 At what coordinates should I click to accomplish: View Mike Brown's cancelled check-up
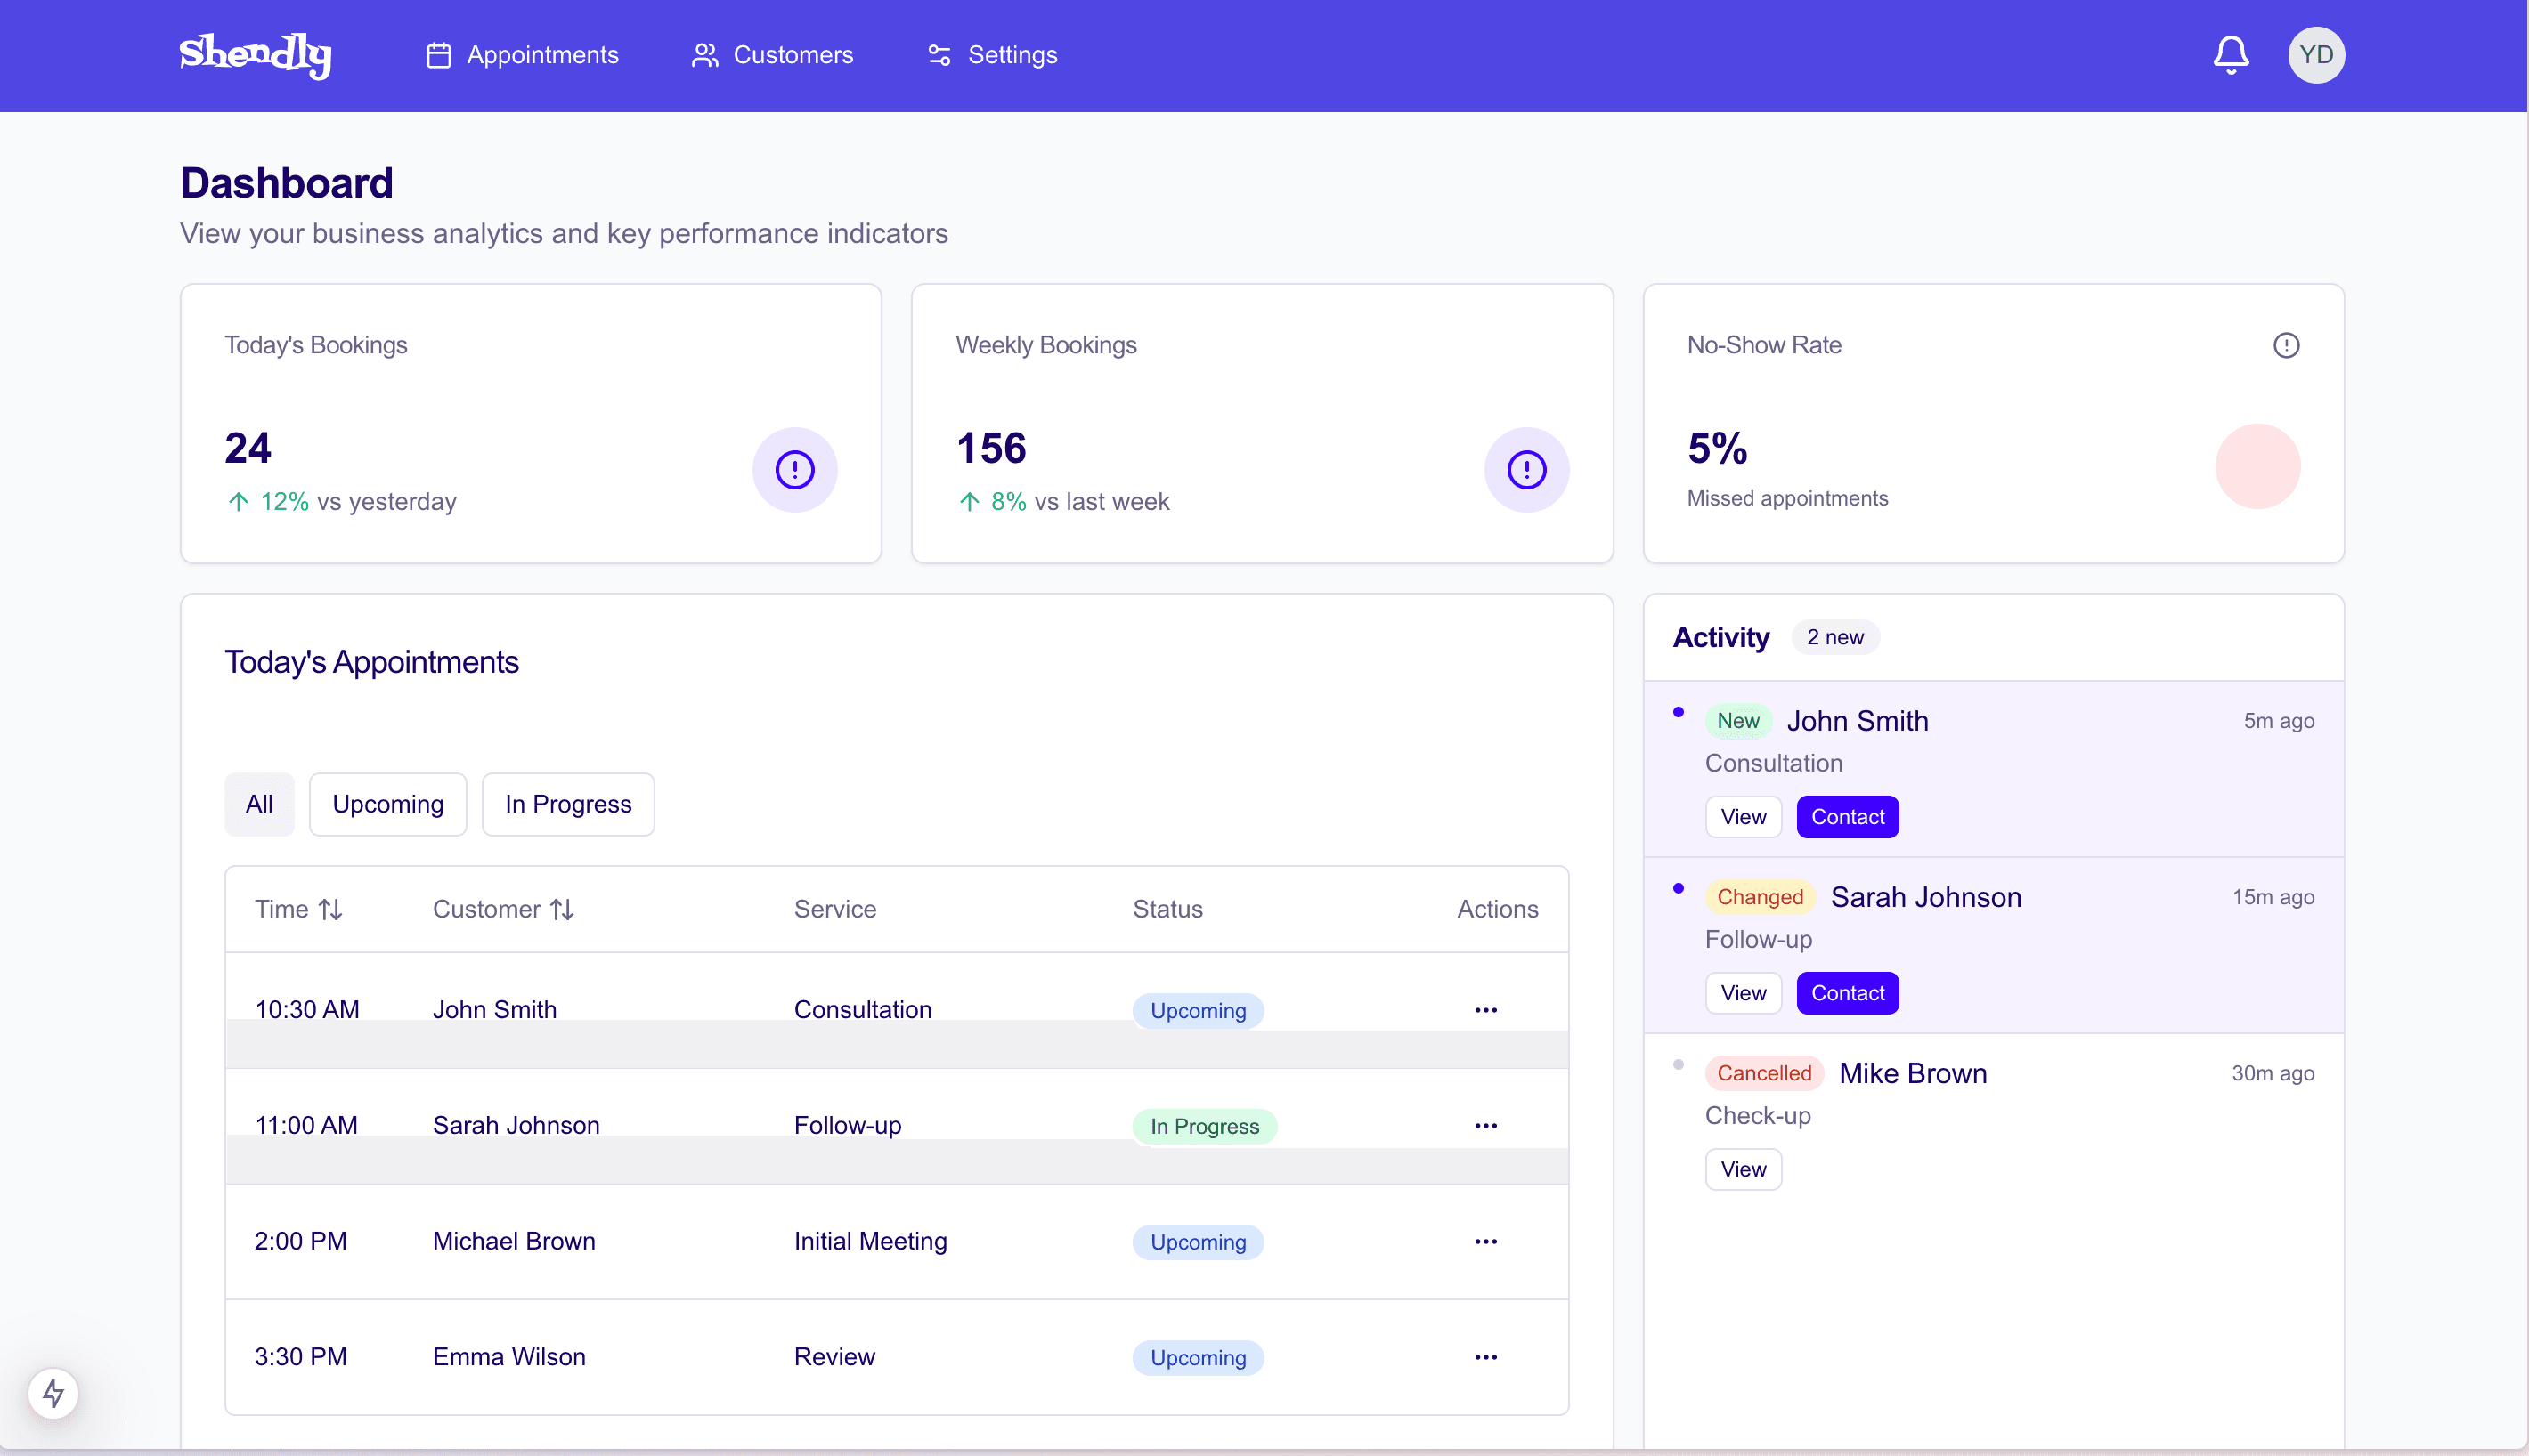click(1743, 1169)
